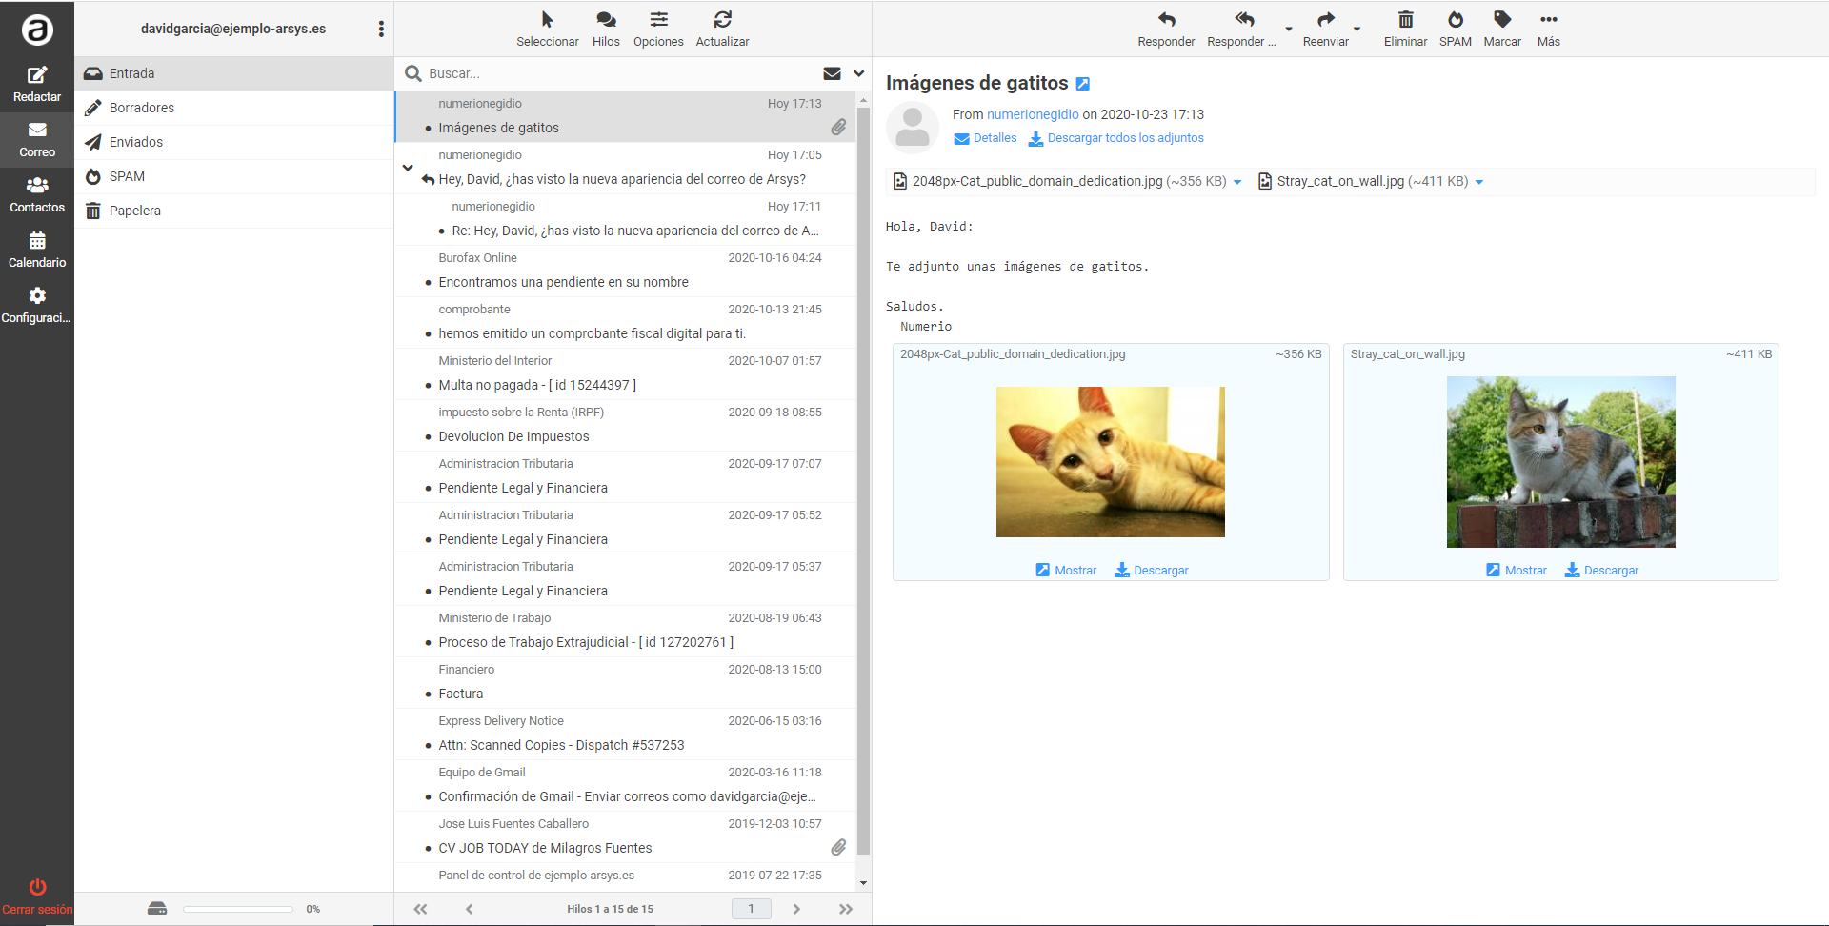Click the Seleccionar cursor tool
The width and height of the screenshot is (1829, 926).
pos(547,29)
